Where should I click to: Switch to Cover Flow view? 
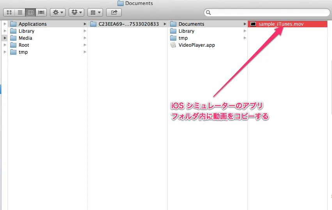click(41, 12)
